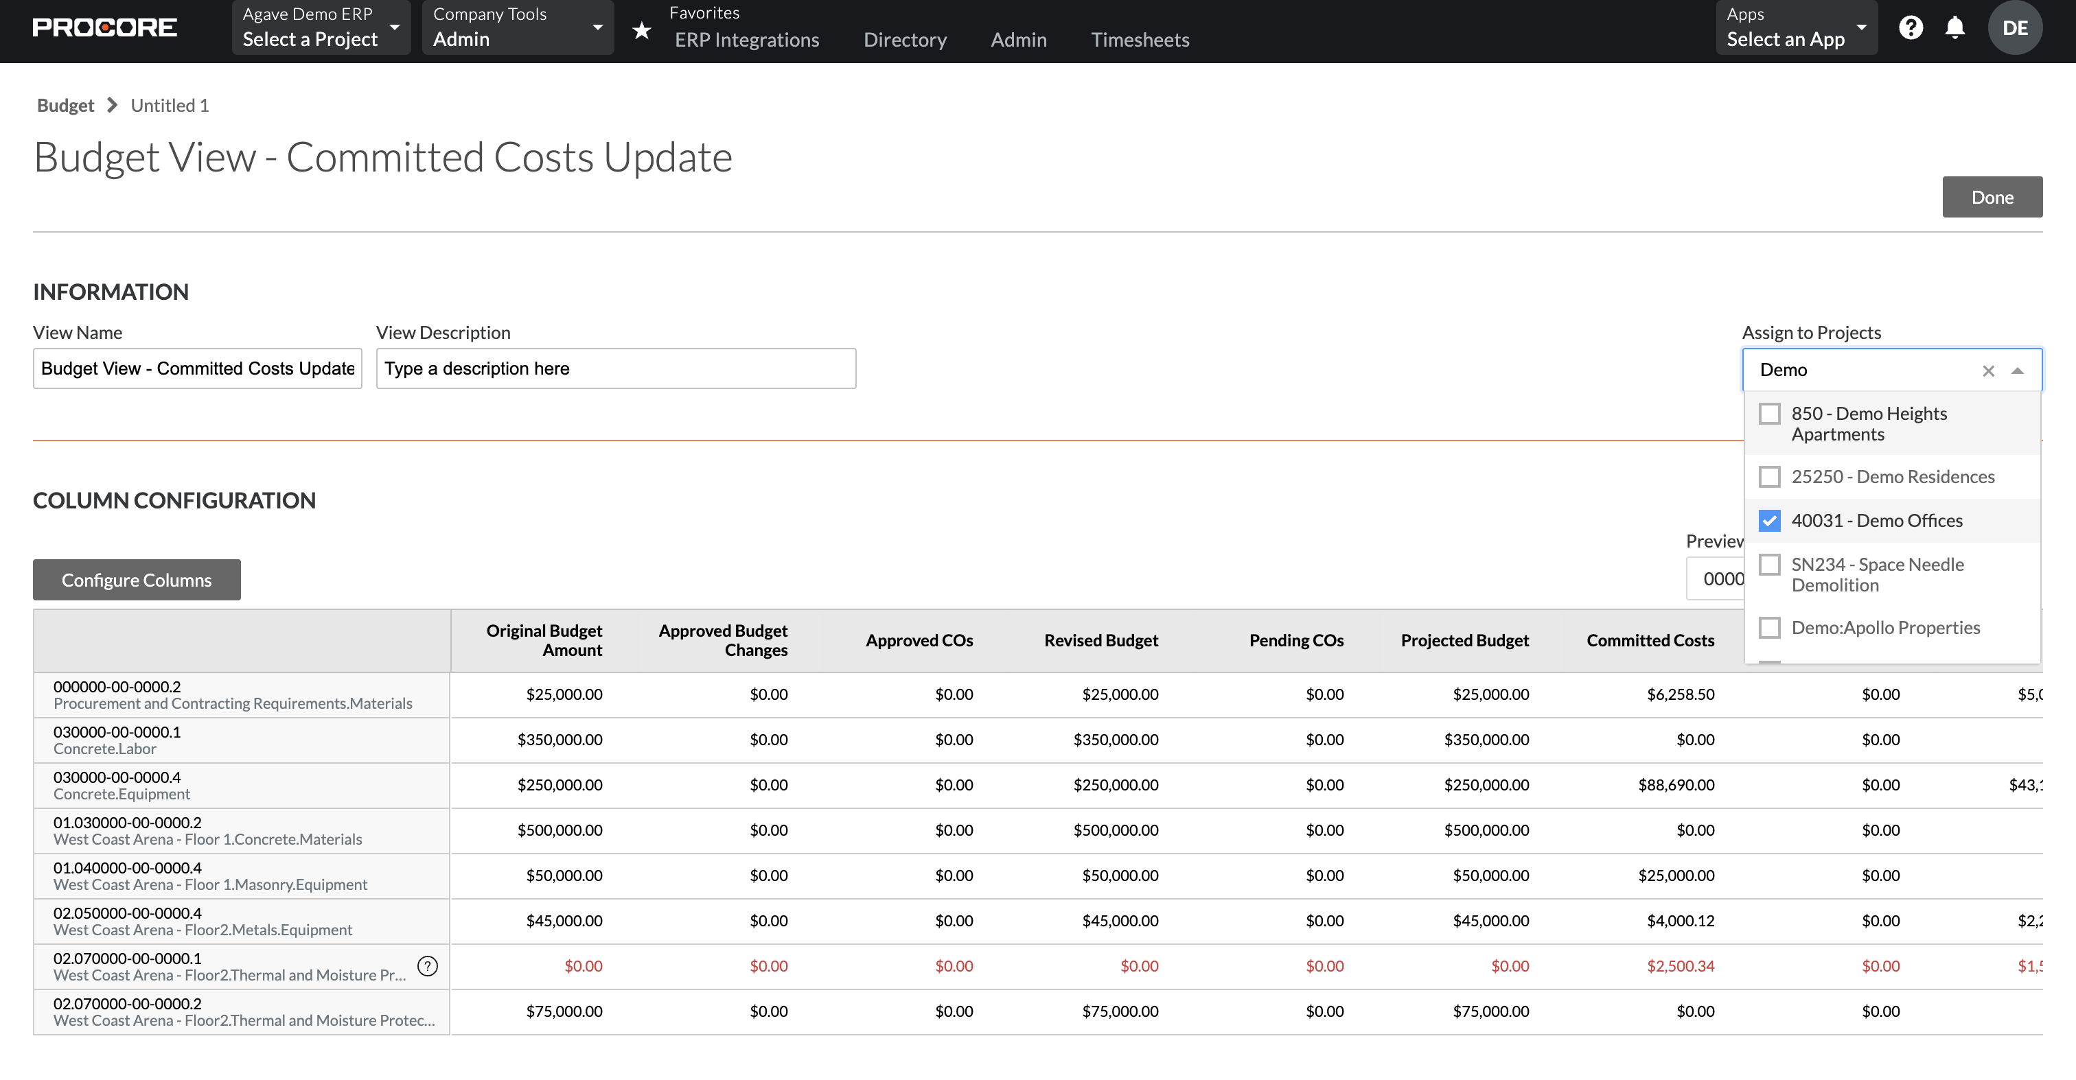Open the Company Tools Admin dropdown

coord(518,27)
